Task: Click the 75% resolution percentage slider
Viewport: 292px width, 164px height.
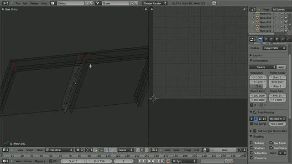Action: [258, 86]
